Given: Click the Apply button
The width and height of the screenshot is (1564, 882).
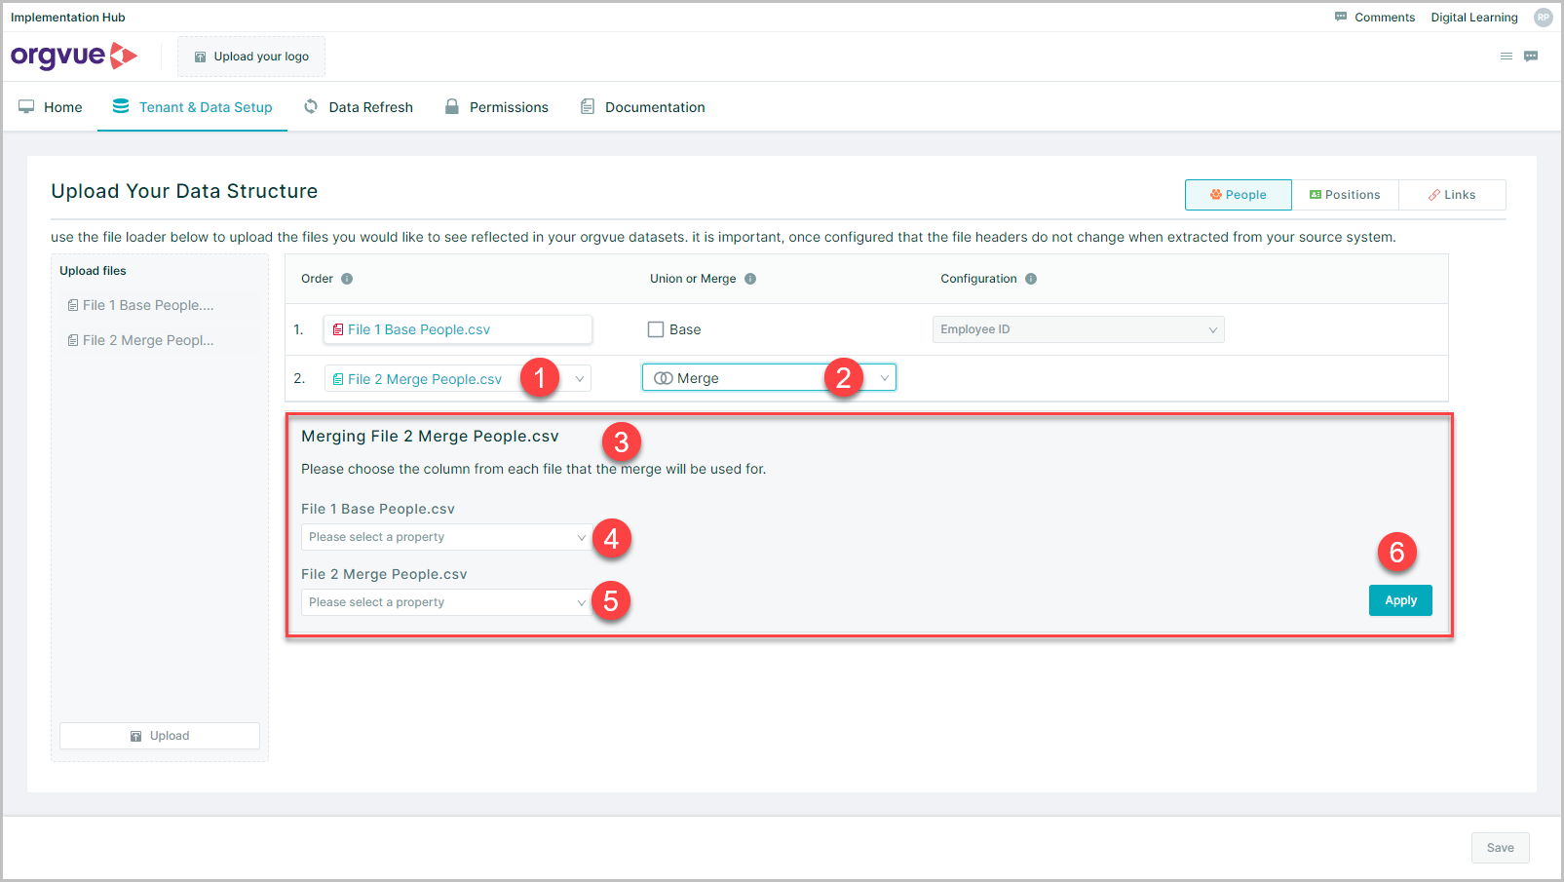Looking at the screenshot, I should [1400, 600].
